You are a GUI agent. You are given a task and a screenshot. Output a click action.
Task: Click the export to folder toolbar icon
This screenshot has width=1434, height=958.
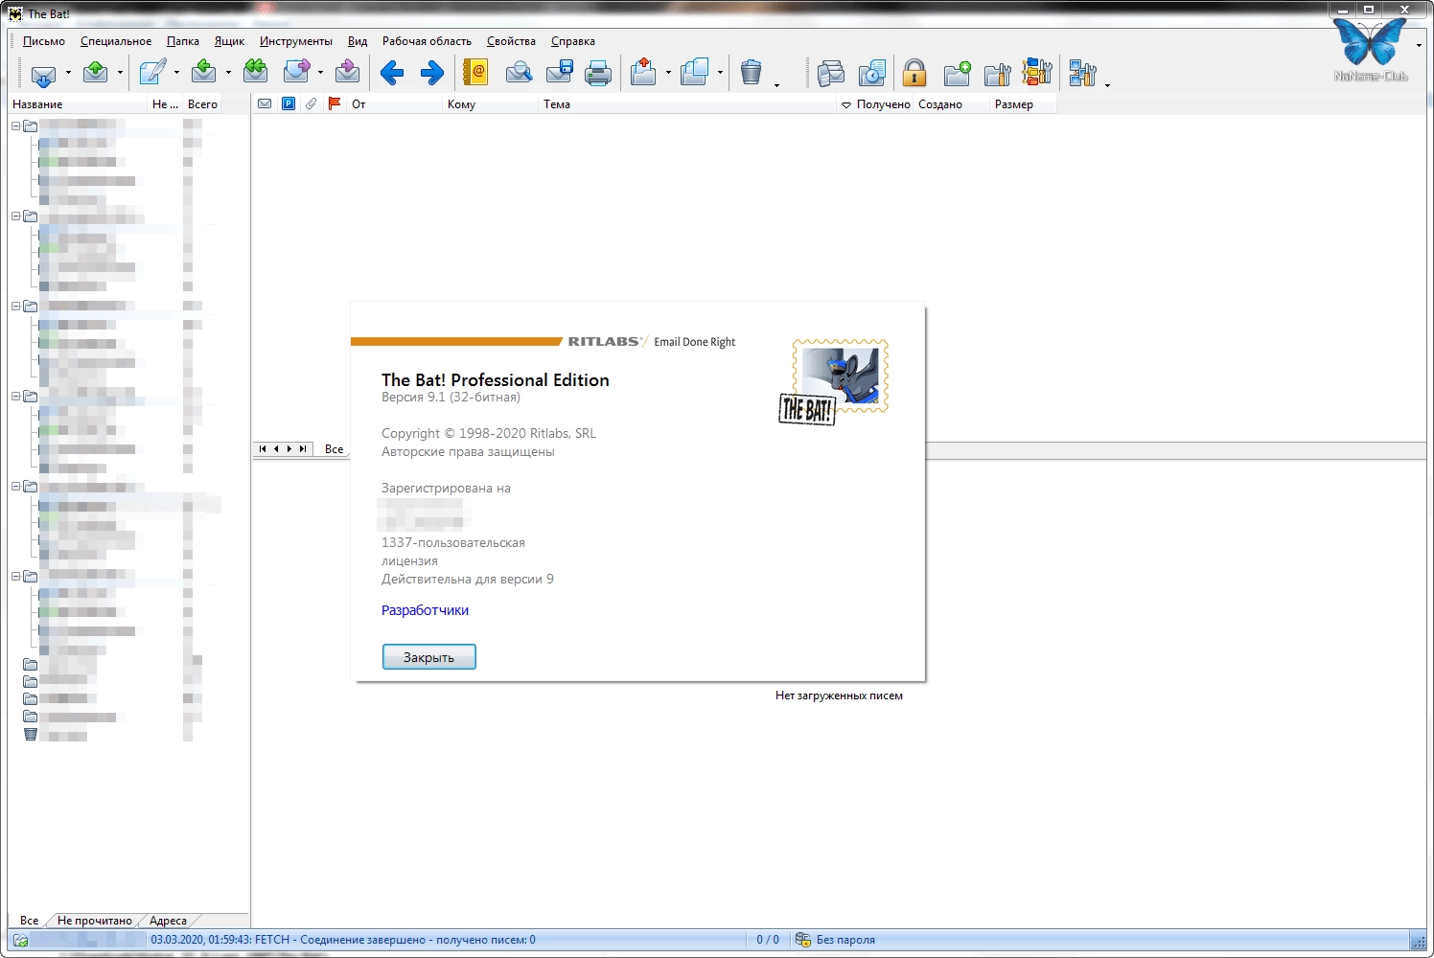click(644, 72)
